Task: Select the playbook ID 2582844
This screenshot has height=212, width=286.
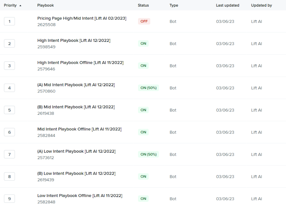Action: point(46,136)
